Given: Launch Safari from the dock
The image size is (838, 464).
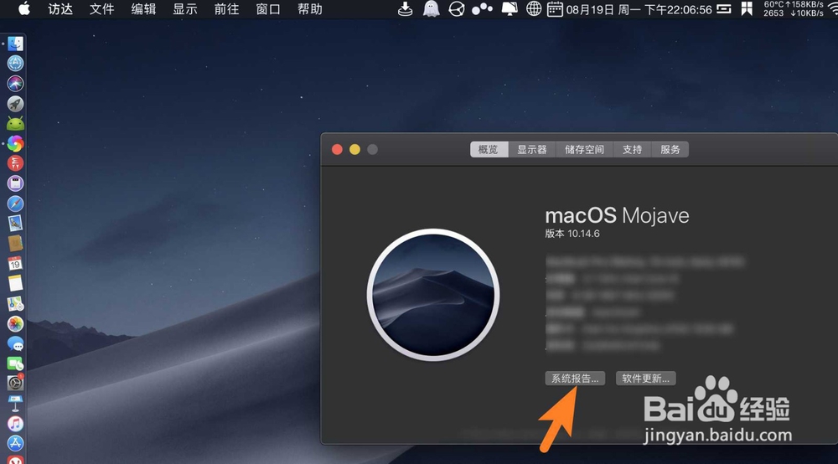Looking at the screenshot, I should click(x=15, y=204).
